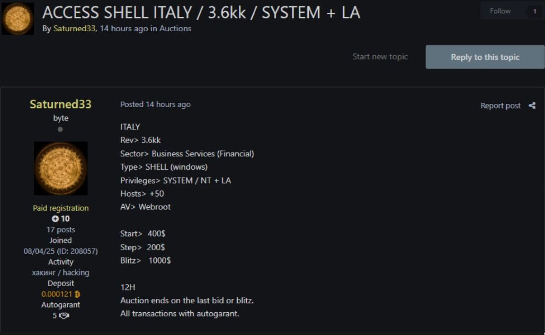Open the large profile avatar in the post sidebar
Image resolution: width=545 pixels, height=335 pixels.
point(61,168)
